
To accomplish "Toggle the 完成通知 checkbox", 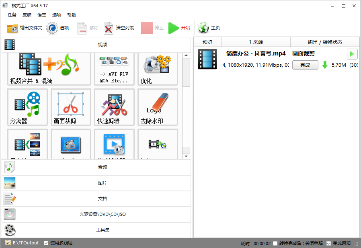I will [329, 243].
